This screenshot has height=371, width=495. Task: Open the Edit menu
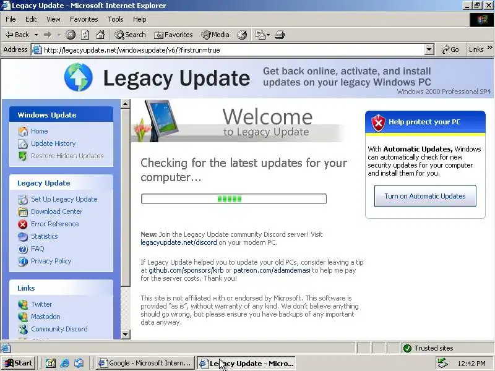click(x=31, y=19)
